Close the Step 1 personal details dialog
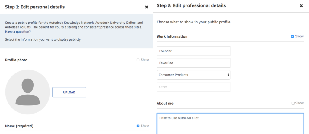Viewport: 309px width, 134px height. click(147, 7)
